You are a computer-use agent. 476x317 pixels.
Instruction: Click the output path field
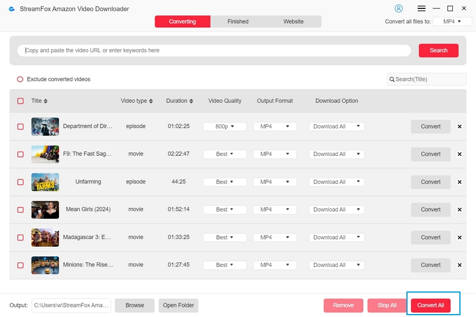click(71, 306)
